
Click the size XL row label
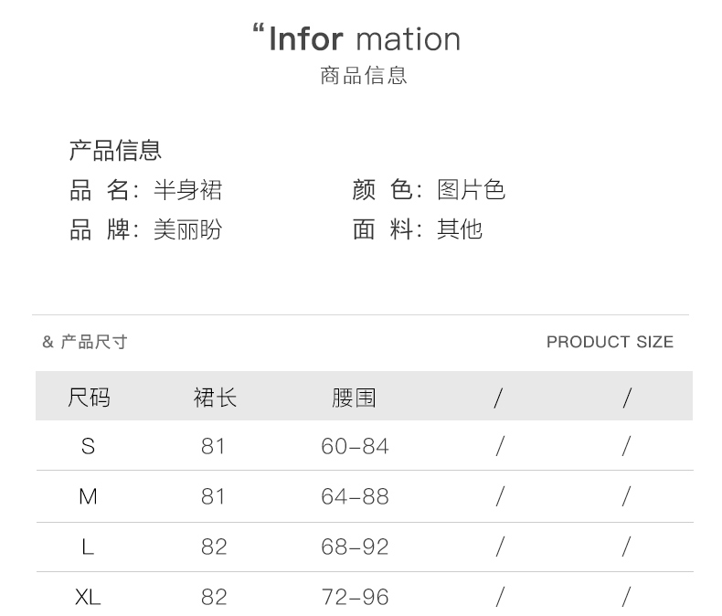click(88, 597)
